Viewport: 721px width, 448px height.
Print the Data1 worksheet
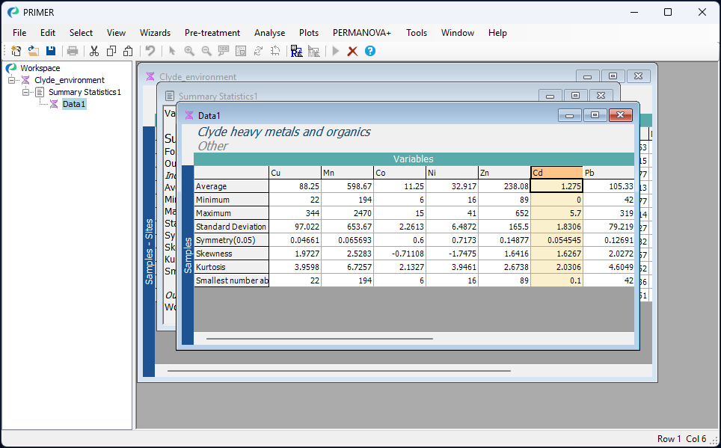[73, 51]
